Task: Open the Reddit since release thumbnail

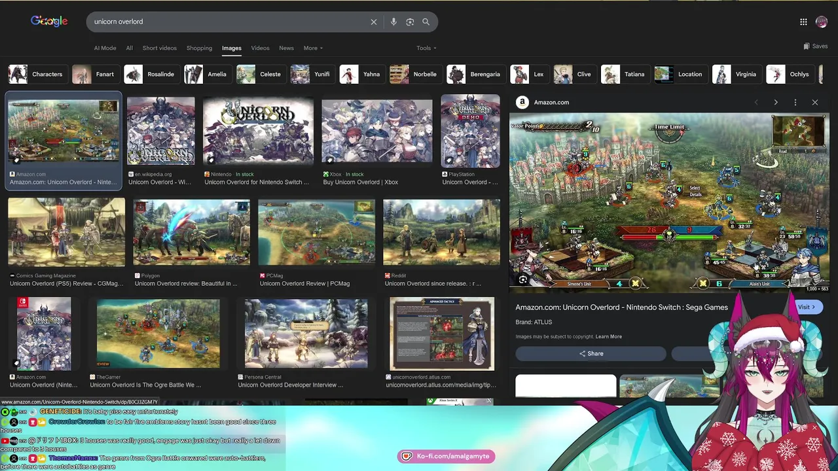Action: pyautogui.click(x=441, y=233)
